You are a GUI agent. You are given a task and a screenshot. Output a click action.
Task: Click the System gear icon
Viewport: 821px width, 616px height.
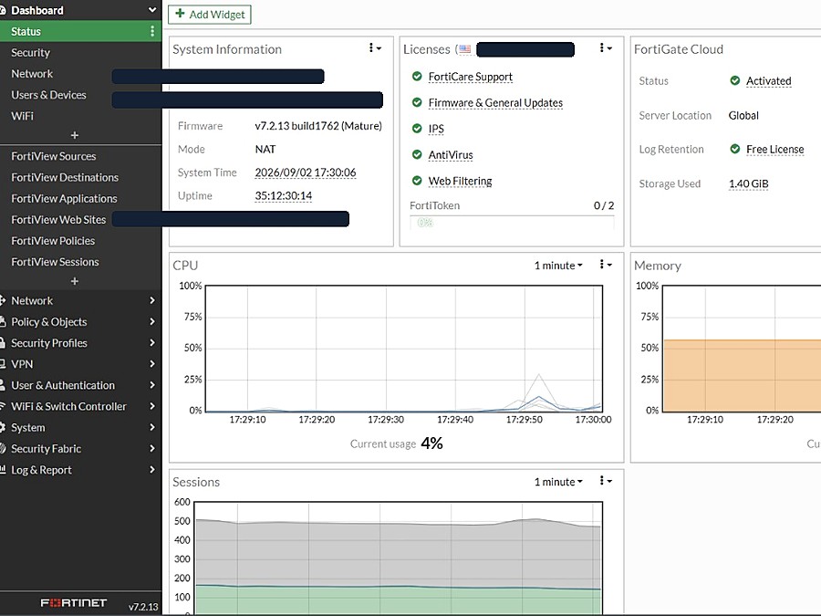3,427
